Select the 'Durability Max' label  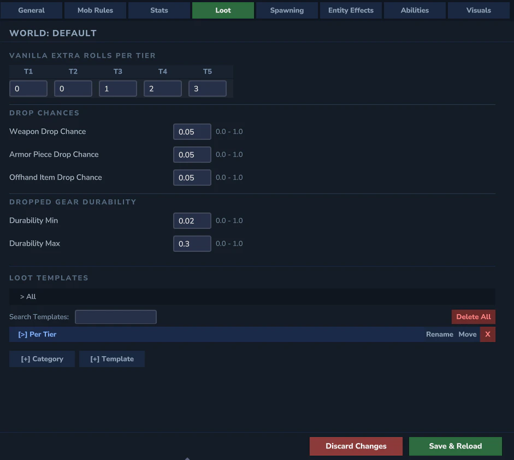pyautogui.click(x=34, y=243)
